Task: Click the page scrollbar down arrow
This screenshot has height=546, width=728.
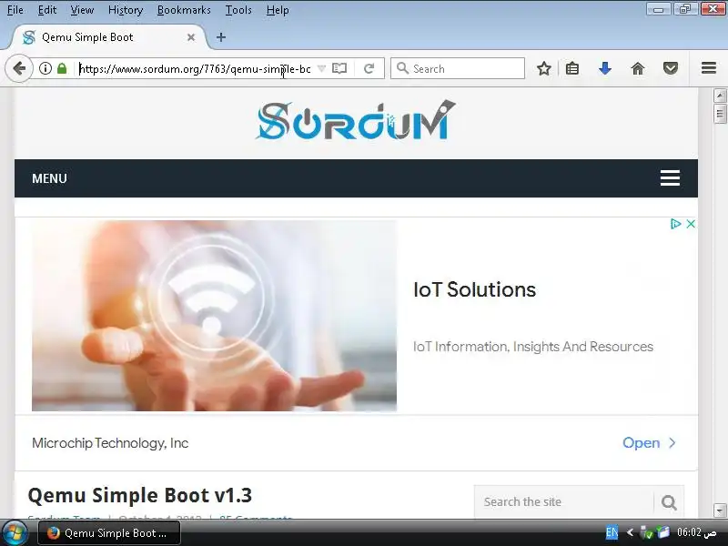Action: pos(720,510)
